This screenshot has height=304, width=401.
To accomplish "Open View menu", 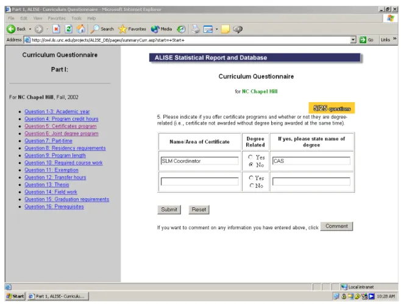I will (38, 18).
